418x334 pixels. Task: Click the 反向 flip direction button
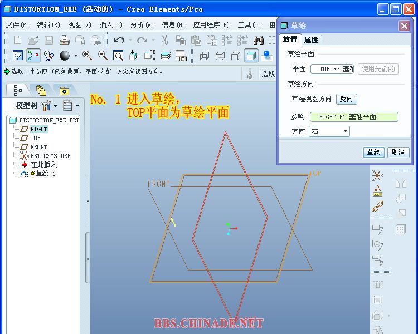pyautogui.click(x=347, y=99)
